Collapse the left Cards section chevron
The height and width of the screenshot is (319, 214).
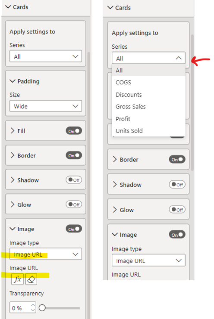point(8,7)
